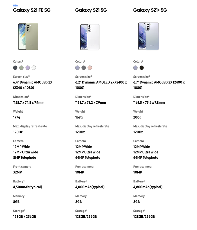Click the Screen size footnote label for S21 FE

21,77
